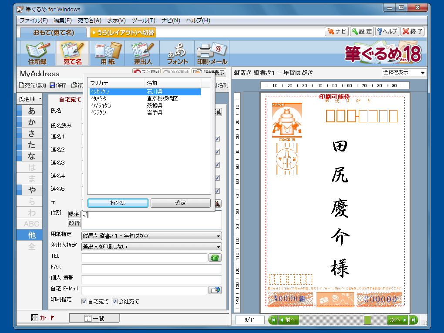Select 茨城県 in the candidate list
Screen dimensions: 444x333
tap(145, 106)
